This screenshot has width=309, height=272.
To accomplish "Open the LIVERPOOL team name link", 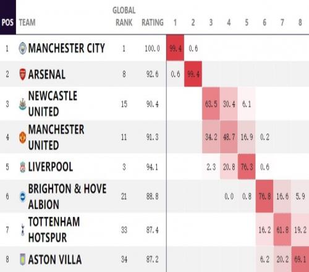I will [51, 167].
